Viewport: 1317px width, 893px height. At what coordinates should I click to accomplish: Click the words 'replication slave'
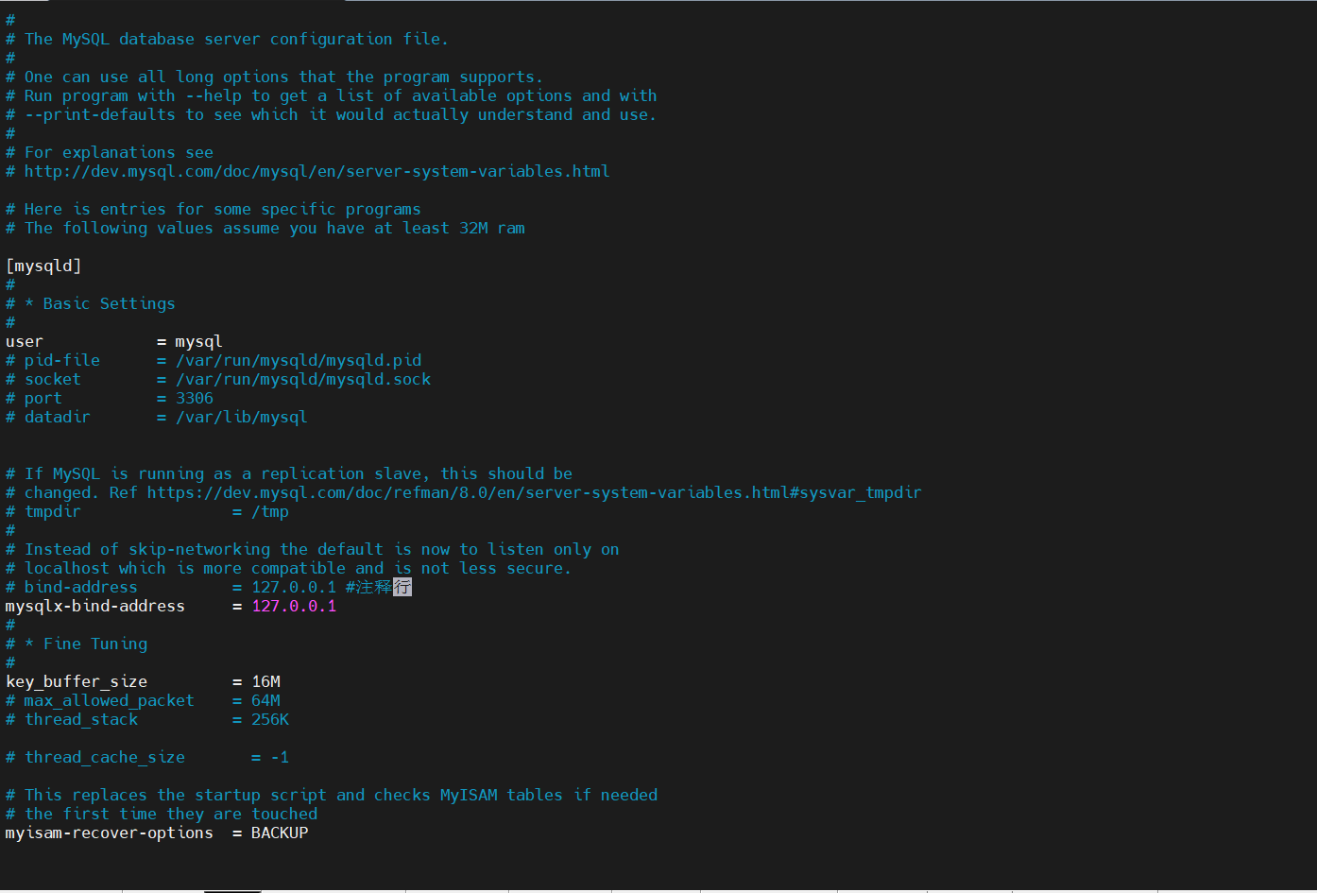341,473
